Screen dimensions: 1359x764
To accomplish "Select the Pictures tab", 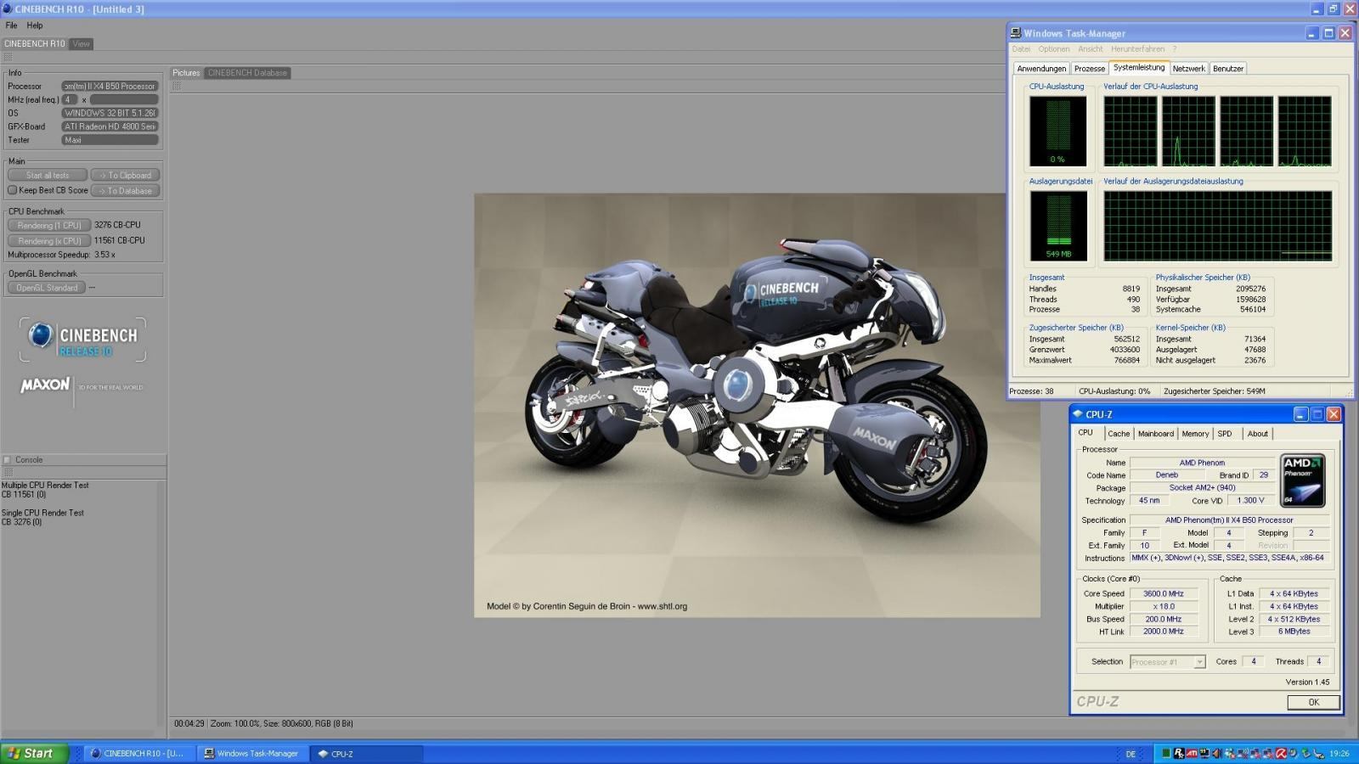I will coord(186,73).
